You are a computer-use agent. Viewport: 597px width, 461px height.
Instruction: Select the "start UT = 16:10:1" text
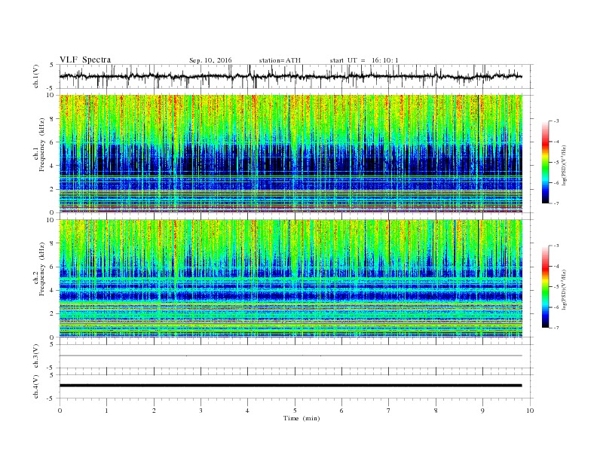(x=364, y=60)
